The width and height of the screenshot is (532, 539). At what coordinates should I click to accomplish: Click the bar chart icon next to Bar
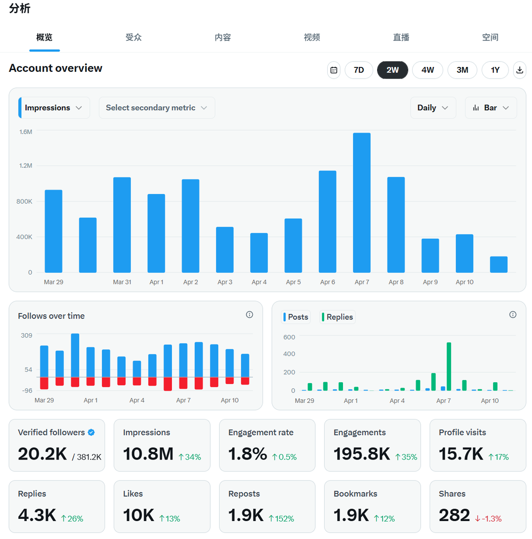476,108
